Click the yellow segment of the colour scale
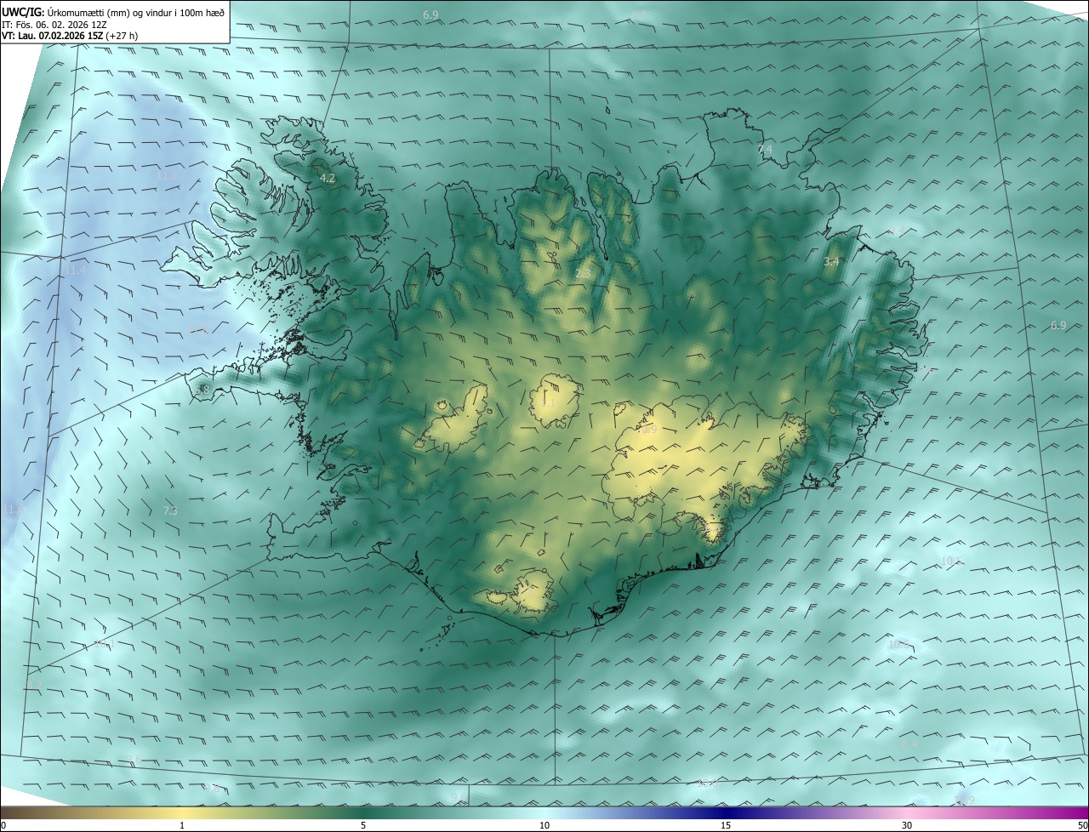 (182, 812)
